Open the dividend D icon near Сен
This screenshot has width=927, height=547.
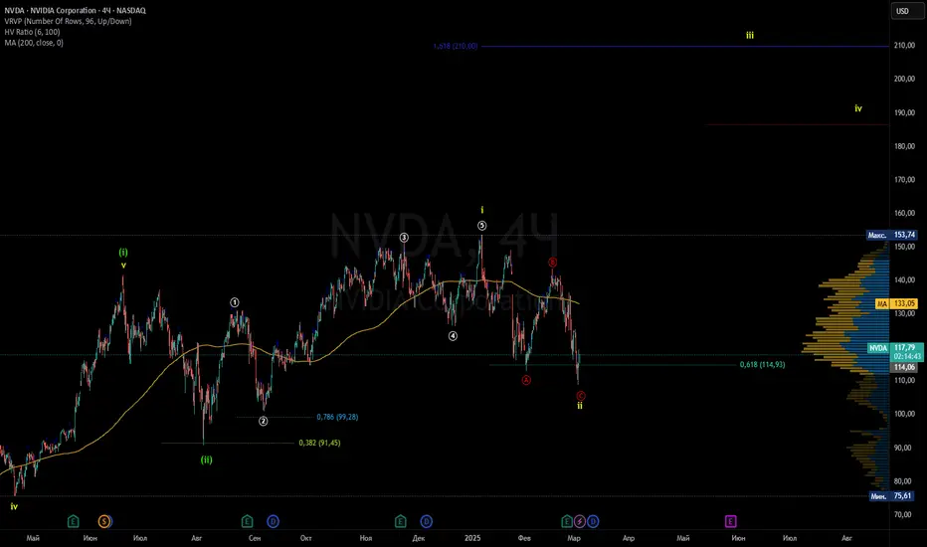click(x=273, y=521)
